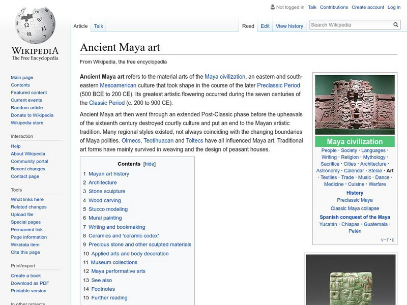Open sidebar Contents link

pos(20,85)
